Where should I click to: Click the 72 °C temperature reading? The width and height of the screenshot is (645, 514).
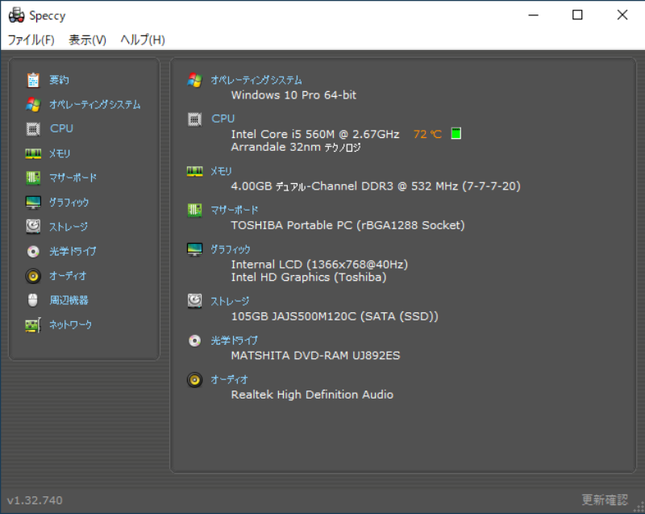(427, 134)
